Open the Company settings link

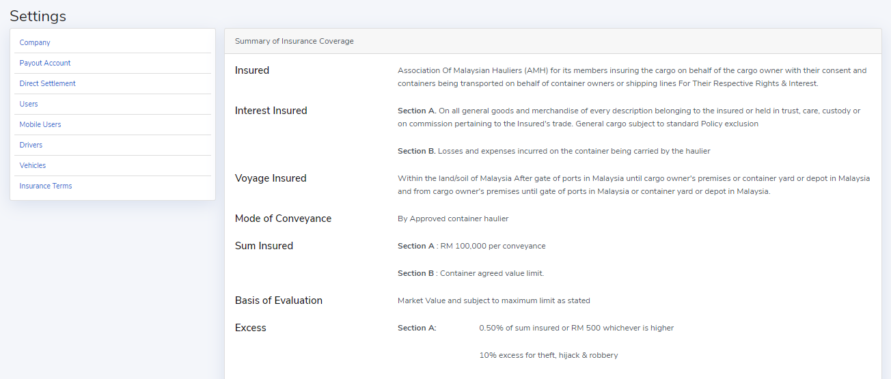pyautogui.click(x=35, y=42)
